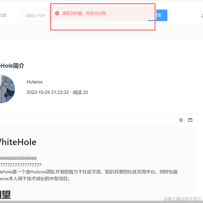Click the line of repeated 7 digits
203x203 pixels.
click(x=21, y=165)
